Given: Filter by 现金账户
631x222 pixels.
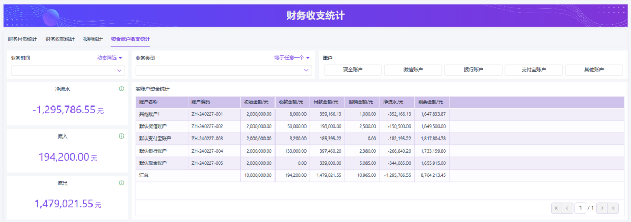Looking at the screenshot, I should [x=353, y=70].
